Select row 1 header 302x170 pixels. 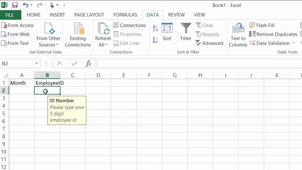(x=4, y=83)
